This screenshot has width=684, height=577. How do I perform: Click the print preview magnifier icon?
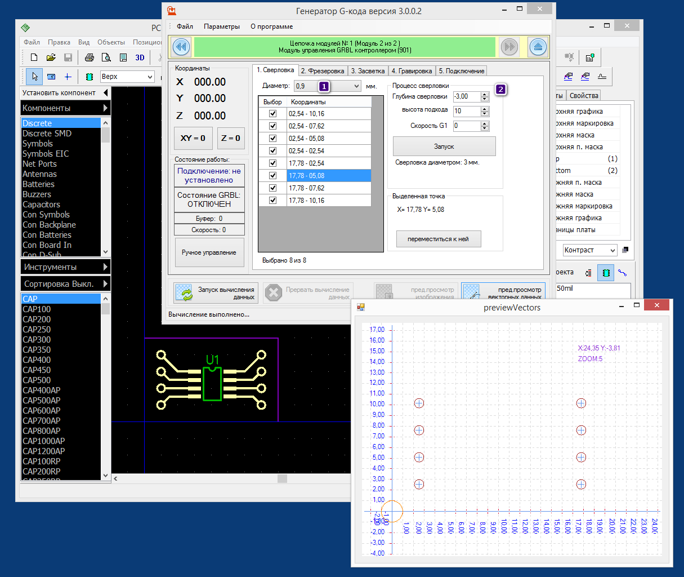click(106, 57)
